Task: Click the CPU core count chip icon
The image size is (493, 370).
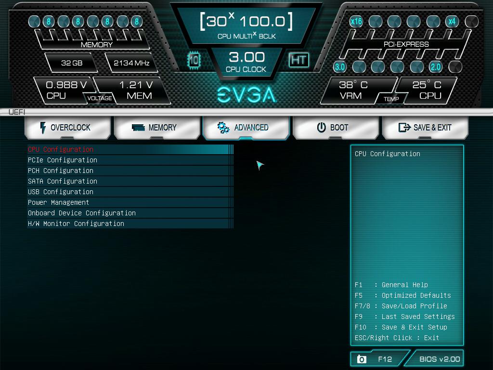Action: click(194, 60)
